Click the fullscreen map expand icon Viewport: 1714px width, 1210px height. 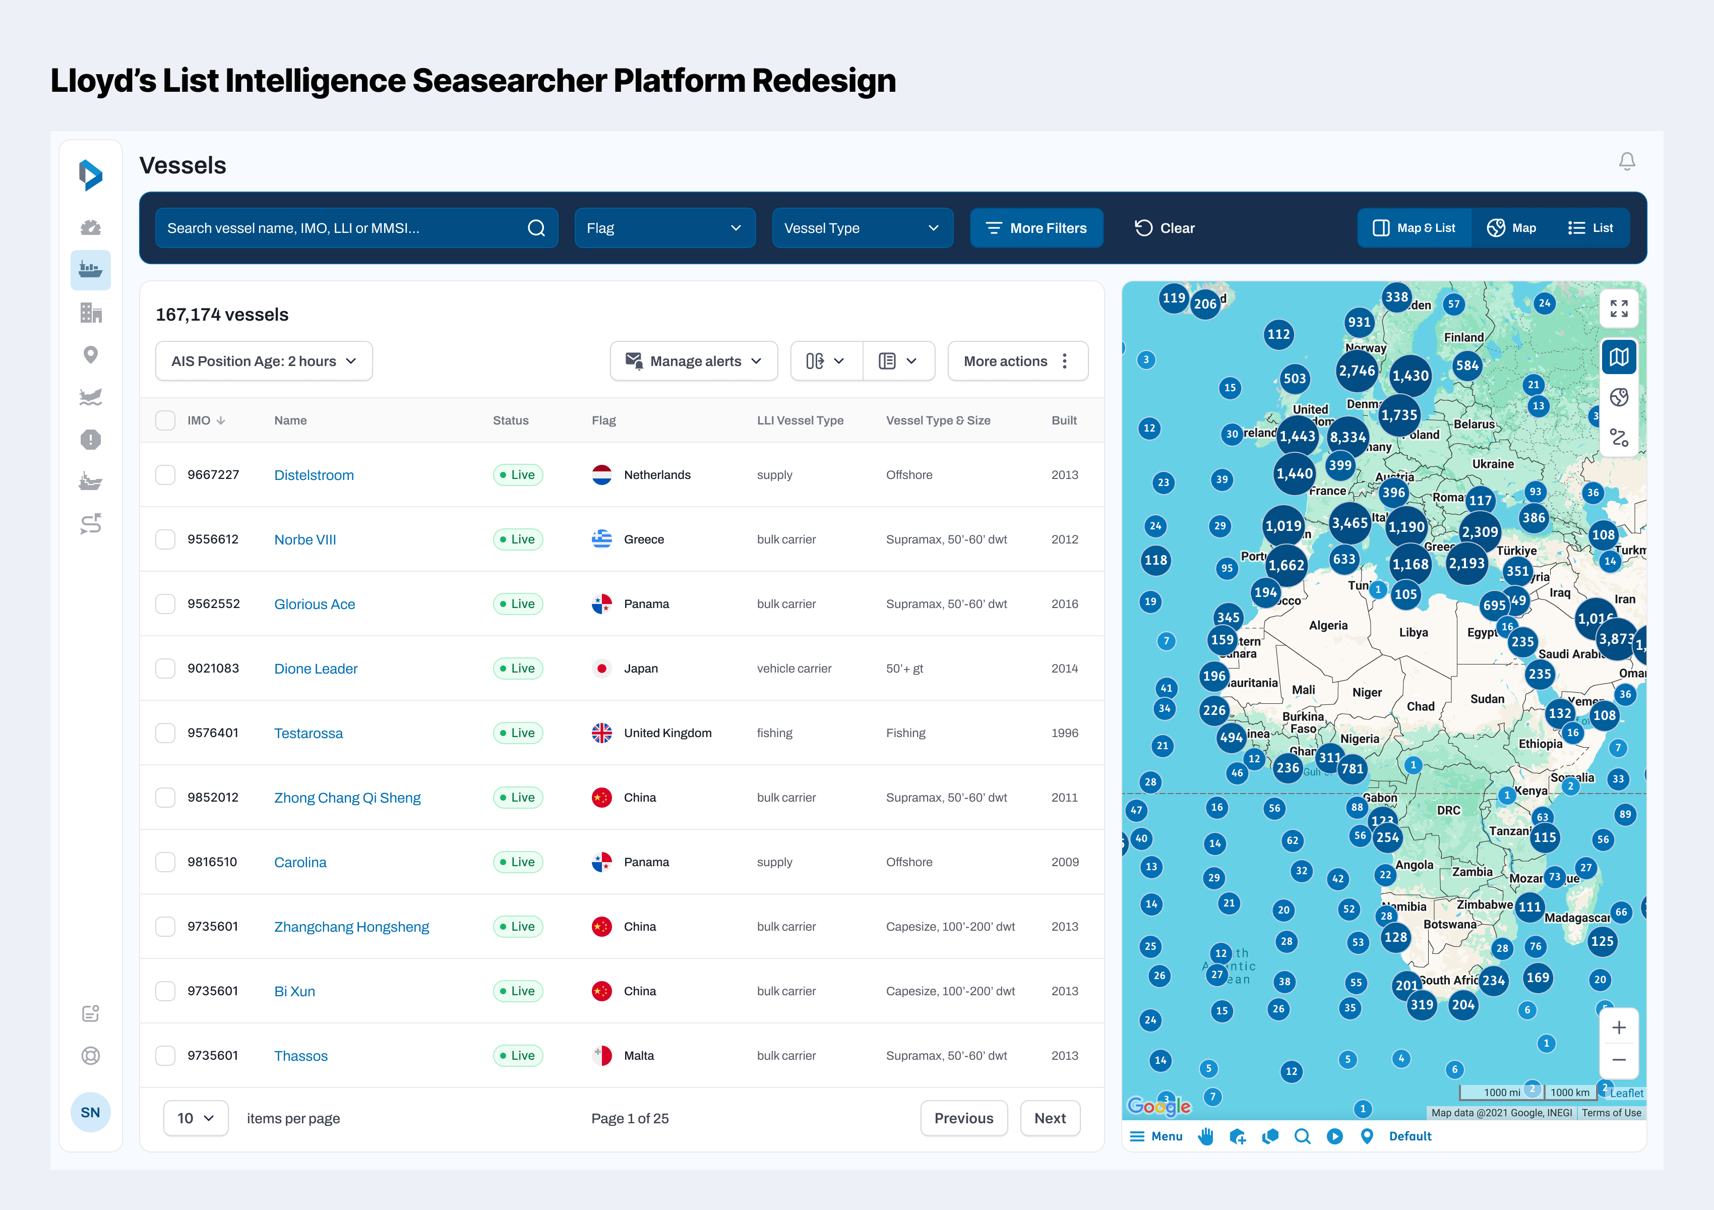tap(1618, 308)
